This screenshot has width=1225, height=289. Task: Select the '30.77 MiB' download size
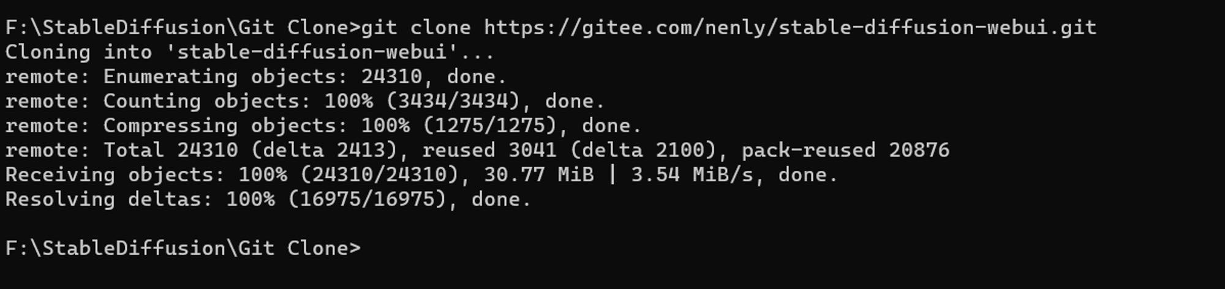tap(538, 175)
